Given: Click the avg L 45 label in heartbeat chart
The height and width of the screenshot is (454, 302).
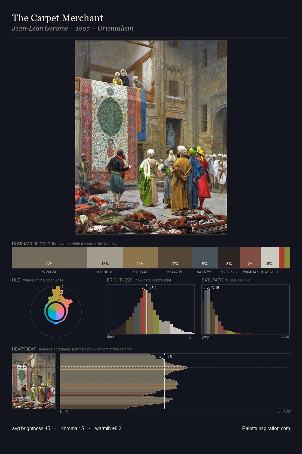Looking at the screenshot, I should click(165, 357).
